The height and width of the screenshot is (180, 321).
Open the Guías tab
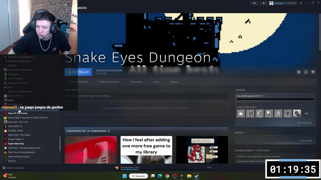[156, 82]
